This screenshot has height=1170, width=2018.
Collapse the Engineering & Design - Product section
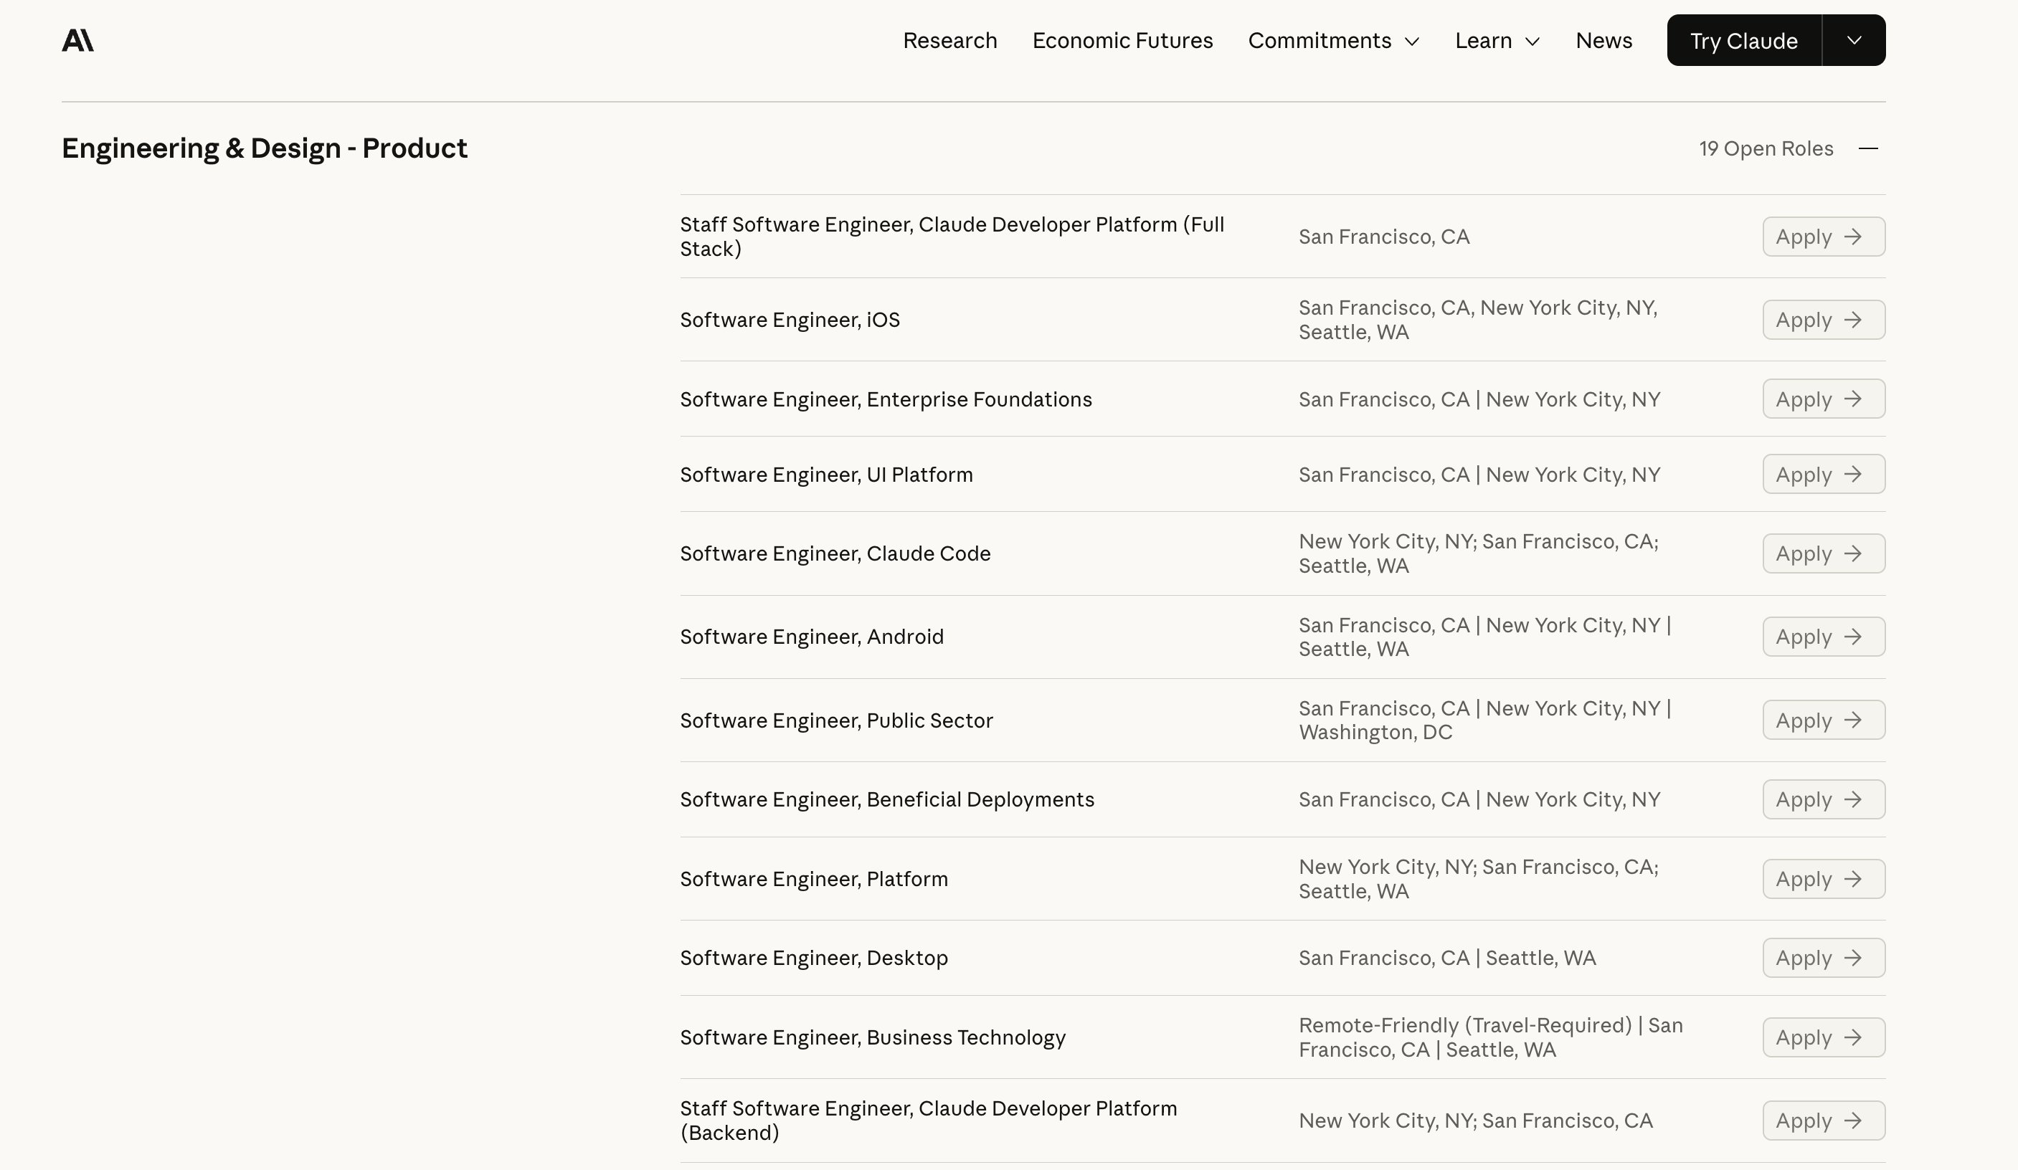pos(1869,148)
